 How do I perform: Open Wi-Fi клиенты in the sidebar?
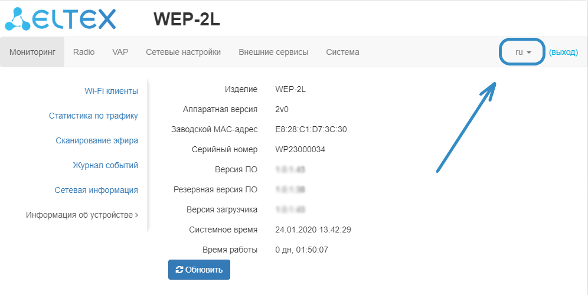tap(111, 91)
